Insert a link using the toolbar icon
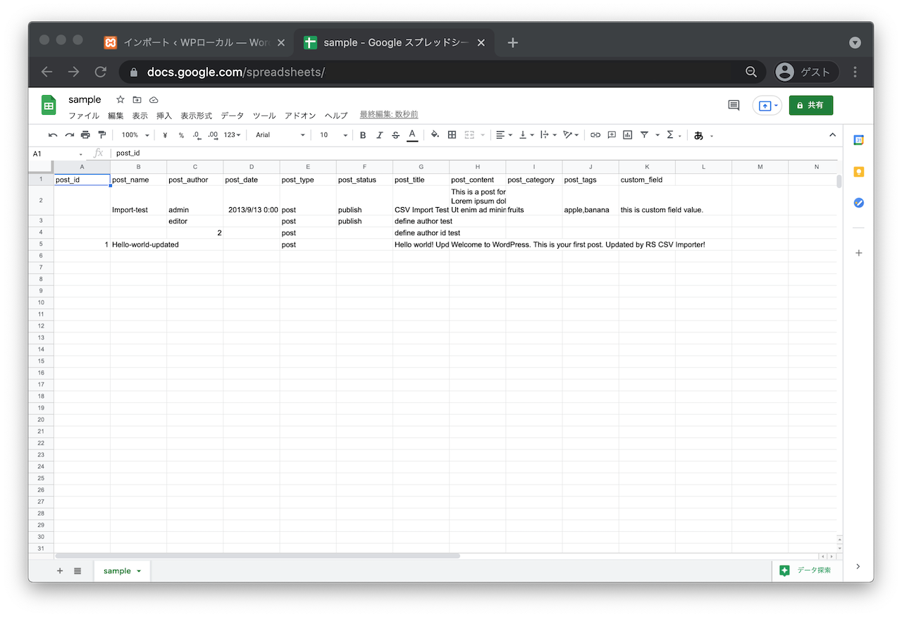902x617 pixels. [595, 135]
